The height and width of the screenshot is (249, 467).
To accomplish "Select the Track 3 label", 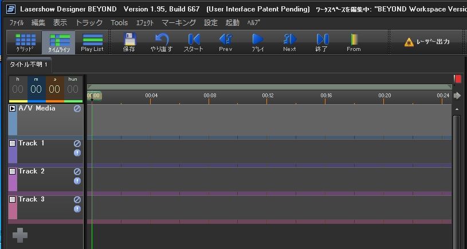I will (x=32, y=199).
